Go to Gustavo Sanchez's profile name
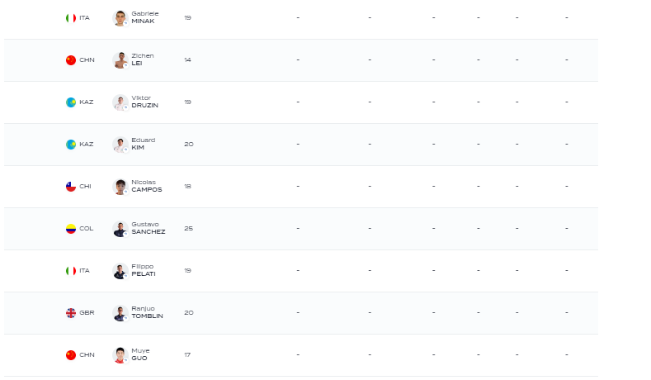The width and height of the screenshot is (651, 380). click(149, 228)
